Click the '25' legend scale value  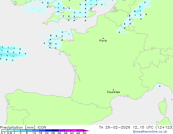tap(53, 133)
